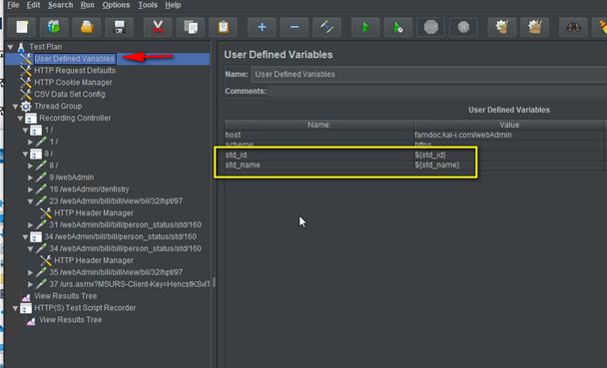Select CSV Data Set Config in the tree
The width and height of the screenshot is (607, 368).
tap(70, 95)
